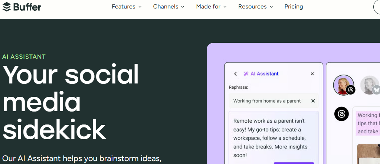Click the back arrow in AI Assistant panel

(235, 74)
